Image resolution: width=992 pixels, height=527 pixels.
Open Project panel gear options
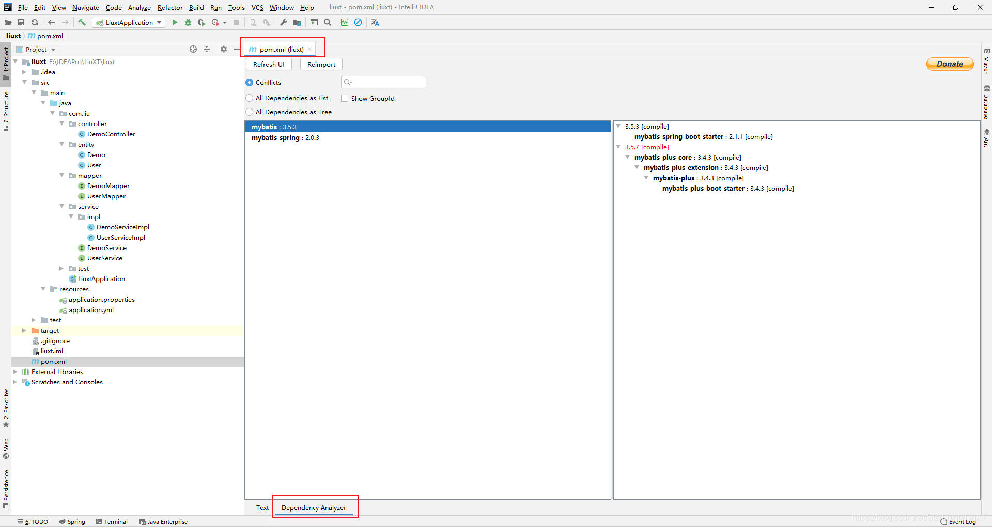tap(224, 49)
